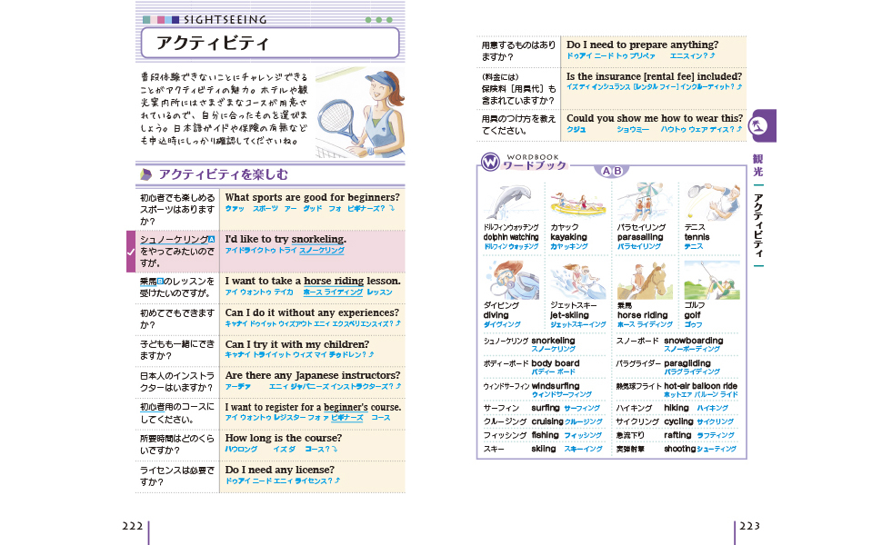The image size is (882, 545).
Task: Click the wordbook entry "fishing"
Action: pos(545,435)
